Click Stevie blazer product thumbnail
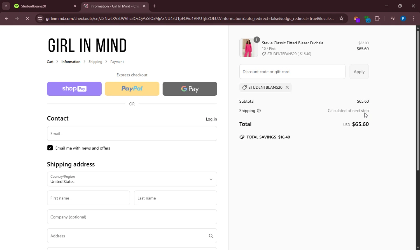This screenshot has width=420, height=250. 248,48
